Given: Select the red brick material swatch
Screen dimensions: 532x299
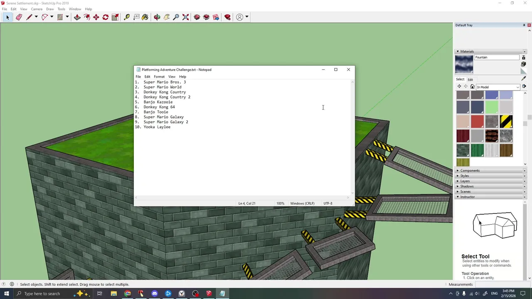Looking at the screenshot, I should (x=492, y=136).
